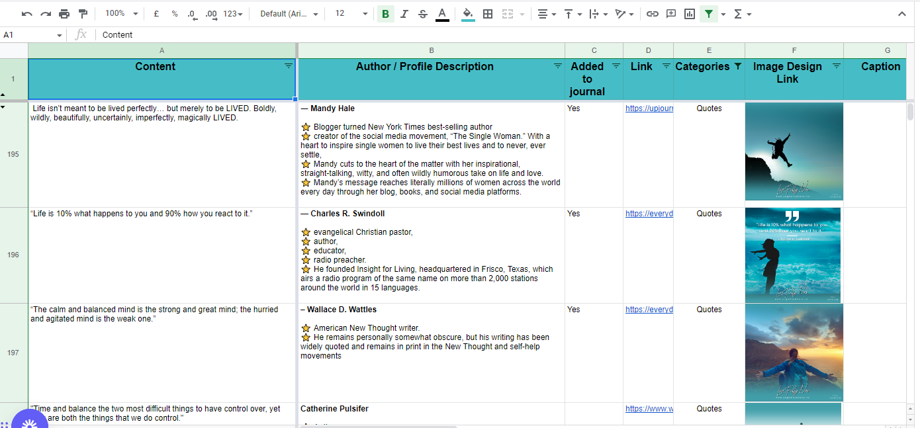Screen dimensions: 920x428
Task: Turn off the filter toggle
Action: [x=709, y=14]
